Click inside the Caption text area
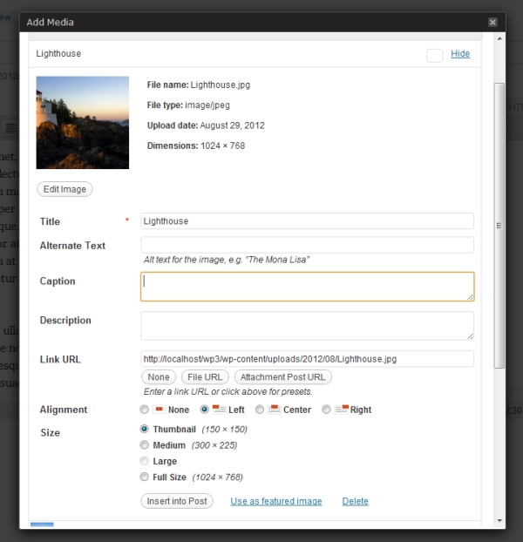The image size is (523, 542). [307, 287]
